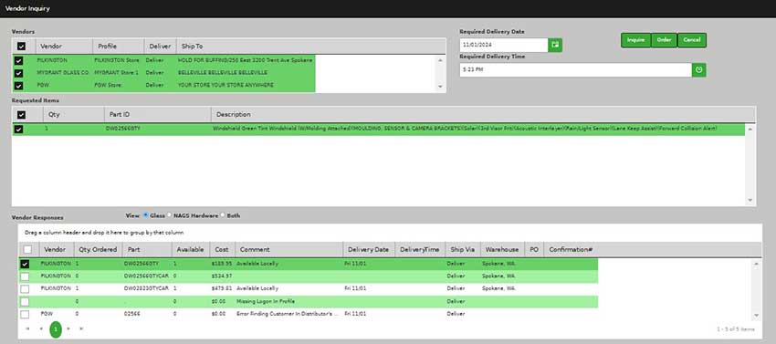Check the Missing Logon In Profile row checkbox
This screenshot has width=776, height=344.
coord(25,301)
